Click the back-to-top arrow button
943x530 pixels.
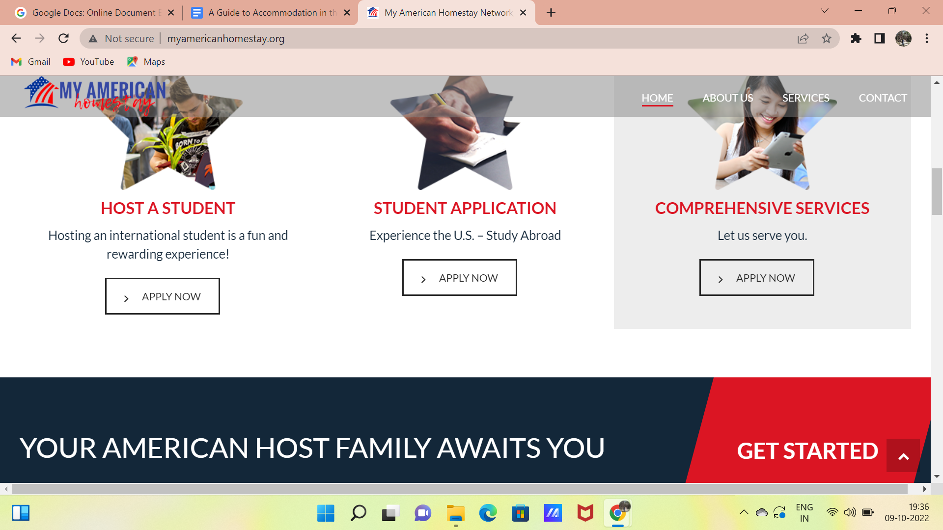coord(903,456)
